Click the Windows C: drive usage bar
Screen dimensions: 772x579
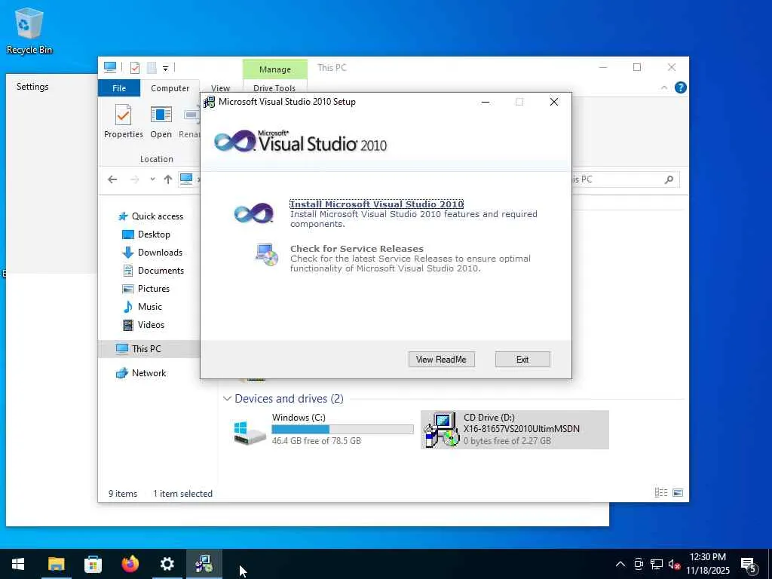click(343, 429)
